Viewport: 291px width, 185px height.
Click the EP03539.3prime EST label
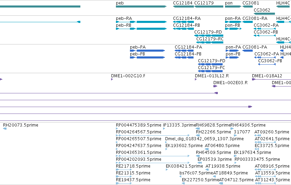click(215, 159)
